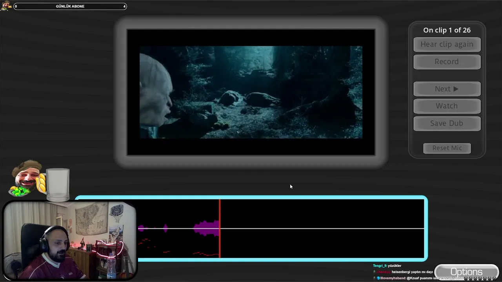Click the red playhead line in waveform

click(220, 228)
